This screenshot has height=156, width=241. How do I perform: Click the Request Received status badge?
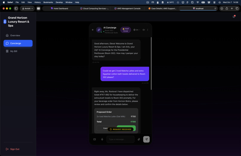point(120,129)
